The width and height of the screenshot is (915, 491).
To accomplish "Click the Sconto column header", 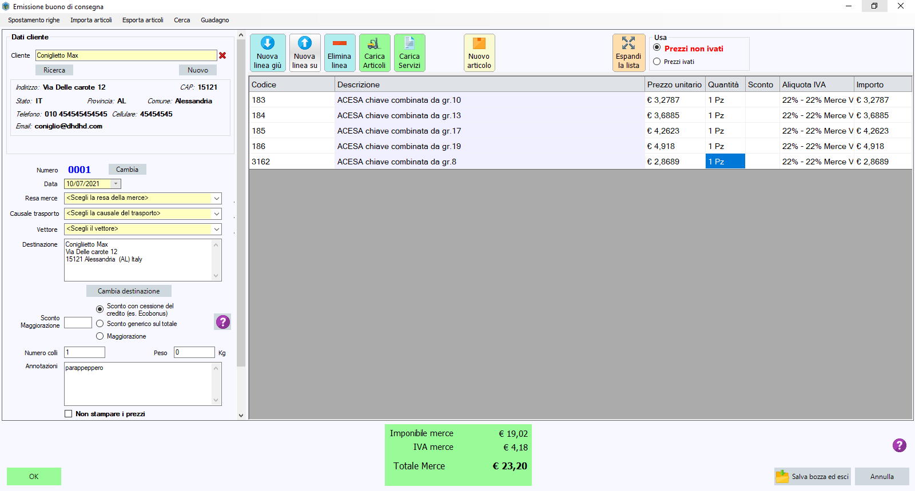I will pyautogui.click(x=762, y=84).
